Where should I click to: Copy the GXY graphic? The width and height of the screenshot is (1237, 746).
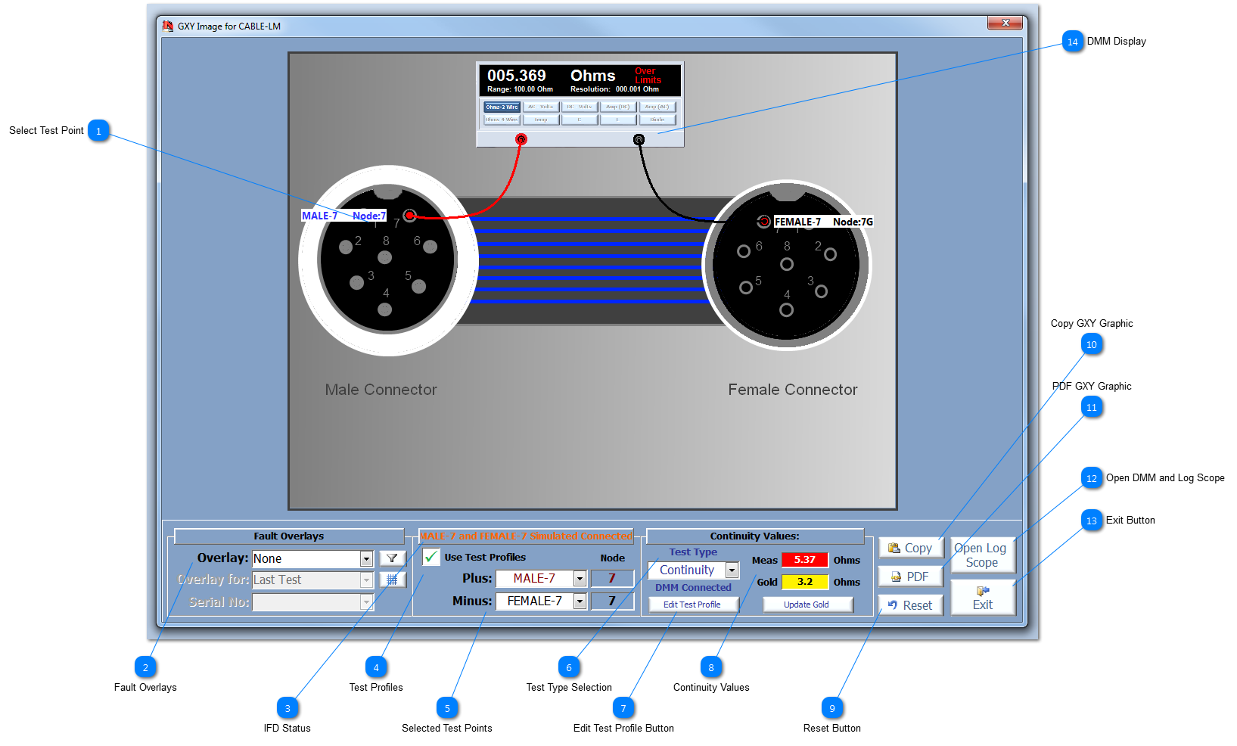click(x=910, y=548)
